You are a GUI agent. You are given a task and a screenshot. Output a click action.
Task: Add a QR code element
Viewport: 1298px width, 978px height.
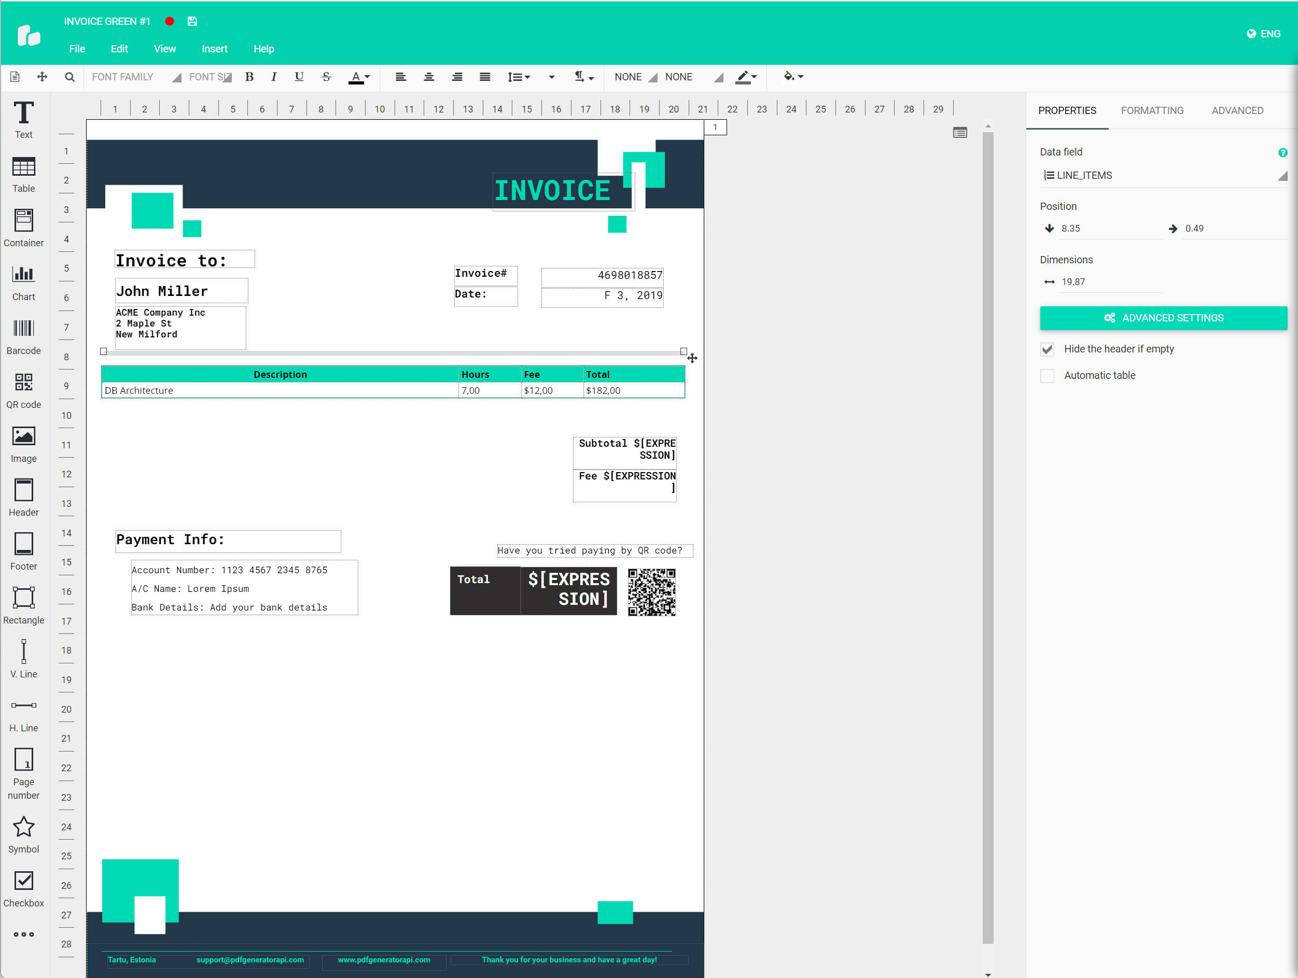pos(23,389)
